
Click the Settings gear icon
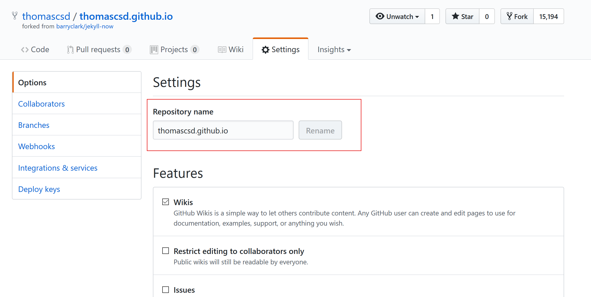265,50
